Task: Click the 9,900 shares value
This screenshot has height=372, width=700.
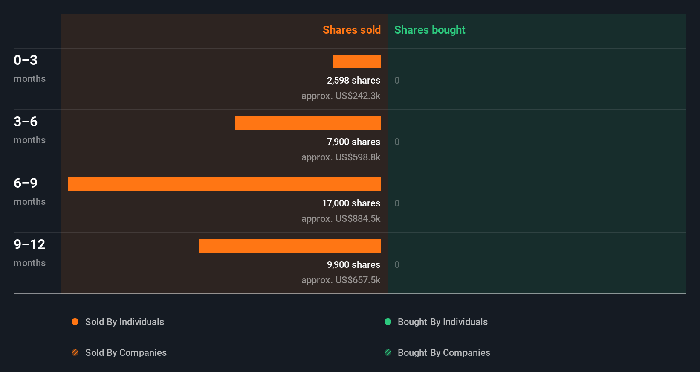Action: 353,264
